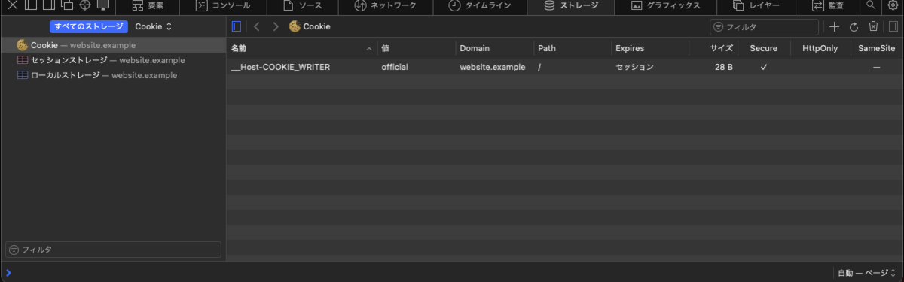Clear all cookies with the trash icon
Viewport: 904px width, 282px height.
873,26
